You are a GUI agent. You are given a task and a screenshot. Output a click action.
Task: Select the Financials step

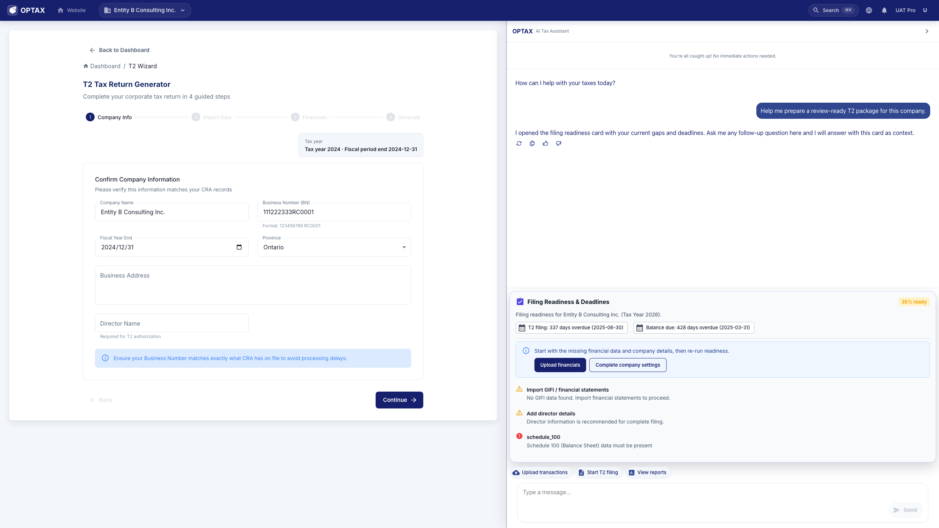[x=309, y=117]
